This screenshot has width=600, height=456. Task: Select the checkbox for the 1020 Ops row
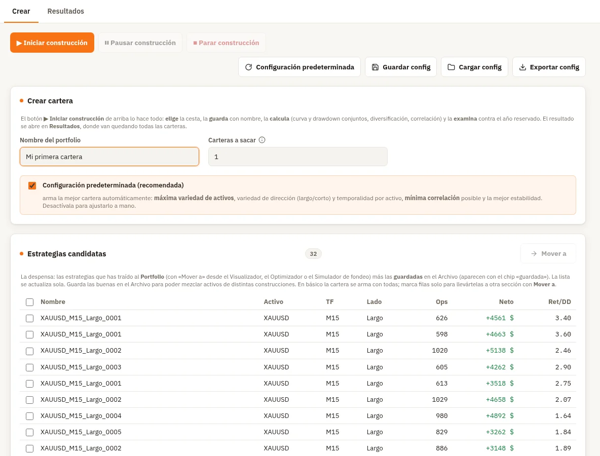click(29, 351)
